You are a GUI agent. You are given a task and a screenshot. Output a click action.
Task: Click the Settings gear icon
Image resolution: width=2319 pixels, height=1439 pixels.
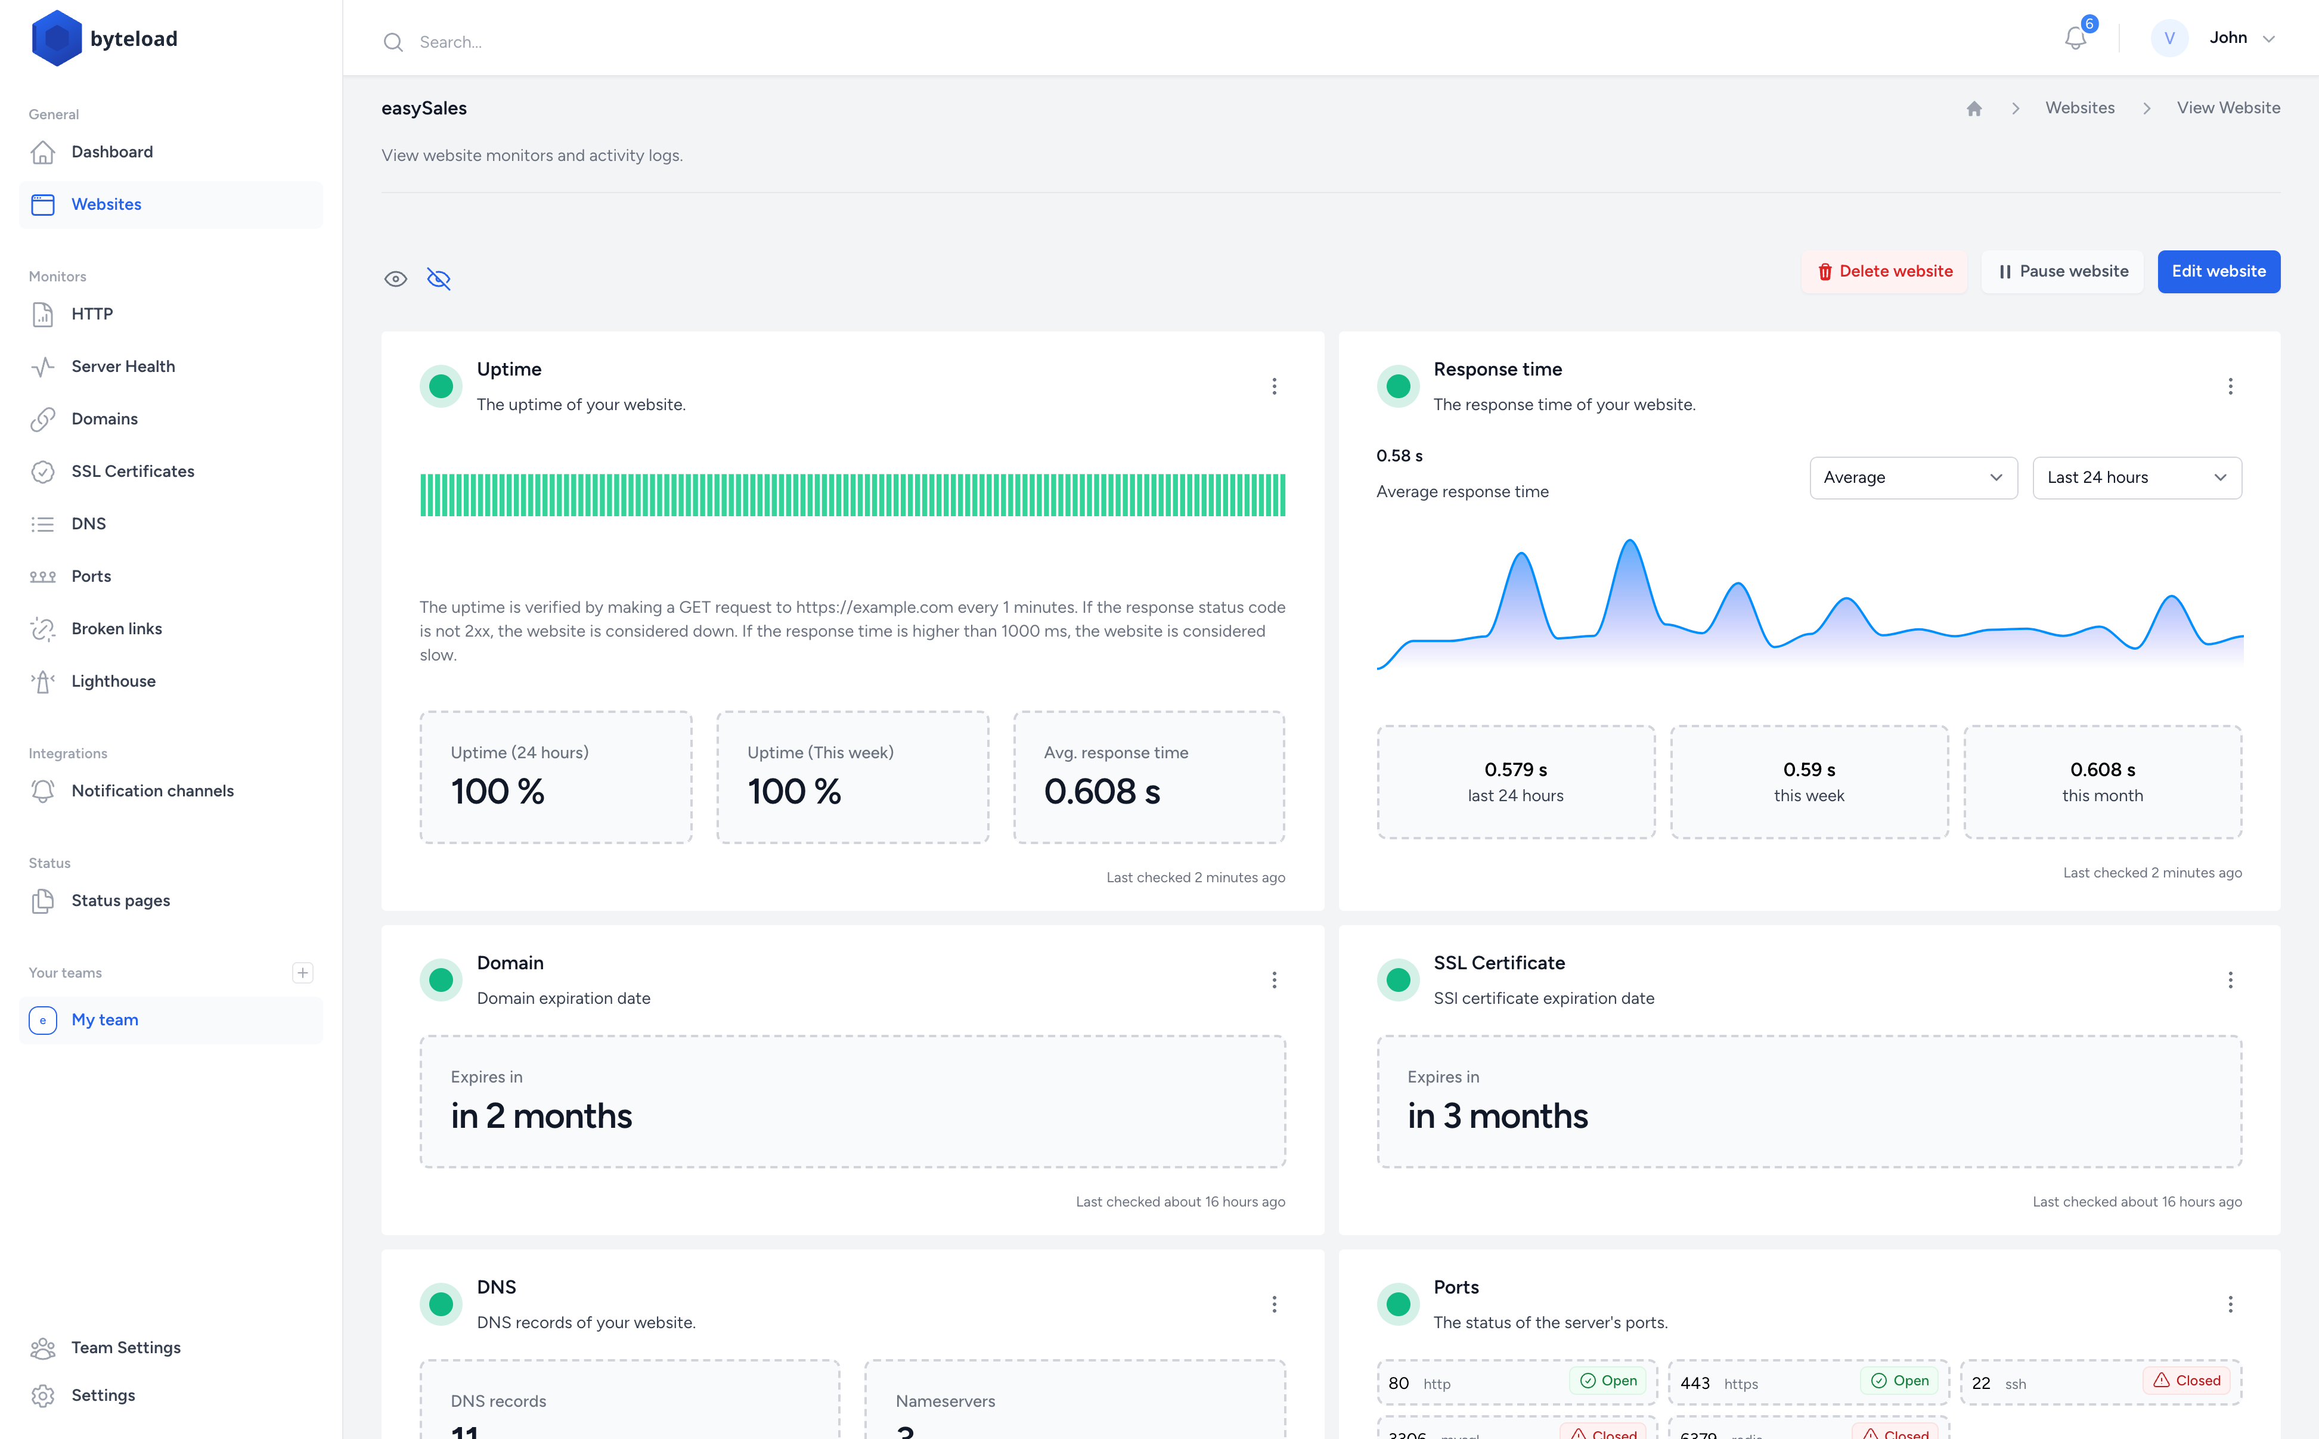click(43, 1395)
